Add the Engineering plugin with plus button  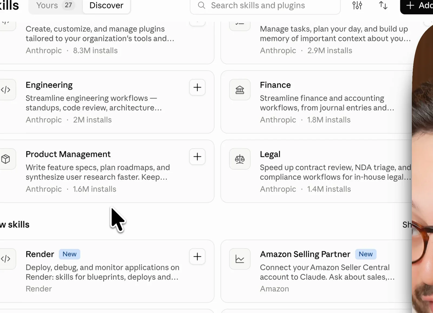[x=197, y=87]
